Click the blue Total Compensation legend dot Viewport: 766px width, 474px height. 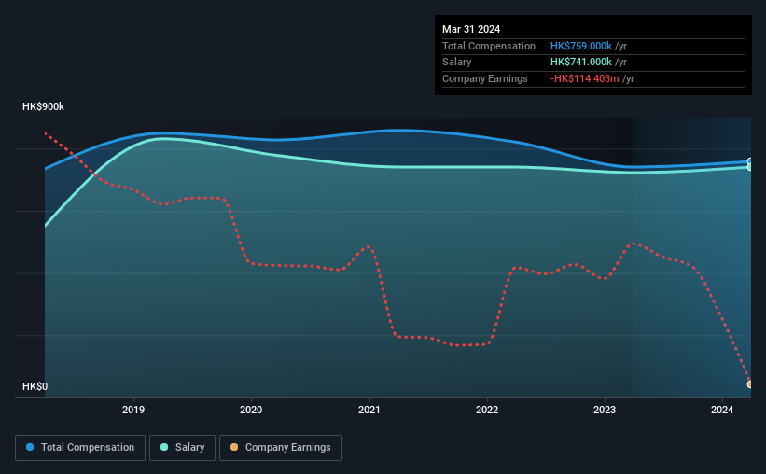coord(30,447)
